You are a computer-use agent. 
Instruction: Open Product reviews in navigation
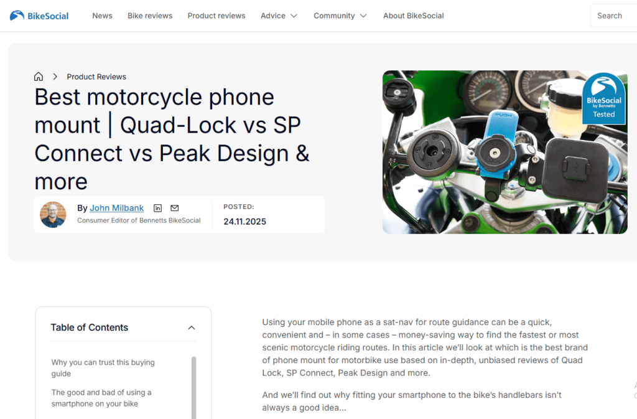(x=216, y=16)
